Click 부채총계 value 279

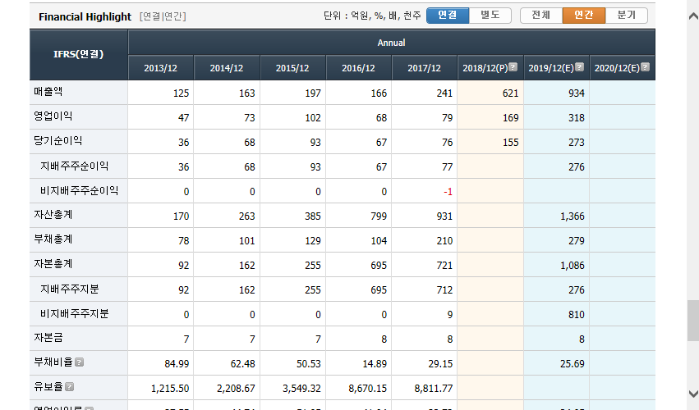click(x=577, y=241)
